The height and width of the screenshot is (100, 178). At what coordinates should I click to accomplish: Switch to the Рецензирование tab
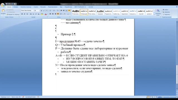(53, 7)
